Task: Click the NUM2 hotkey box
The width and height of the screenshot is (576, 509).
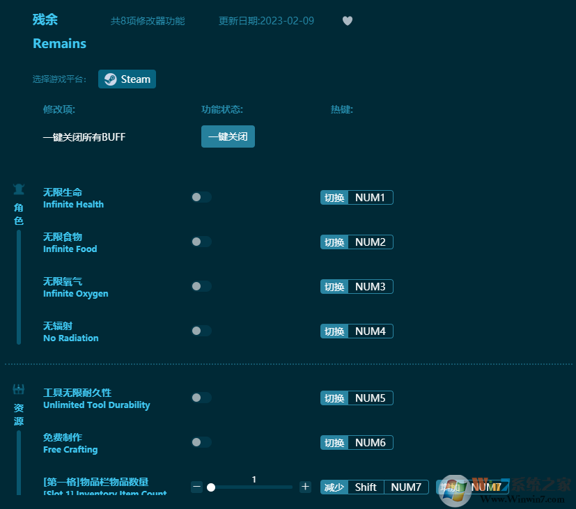Action: pos(371,242)
